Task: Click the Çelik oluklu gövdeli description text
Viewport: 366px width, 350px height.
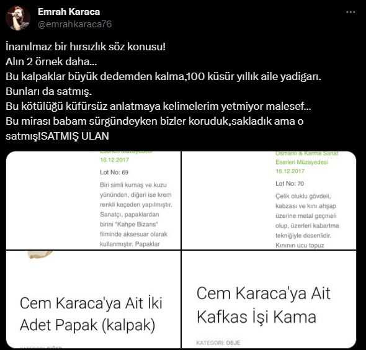Action: click(x=307, y=221)
